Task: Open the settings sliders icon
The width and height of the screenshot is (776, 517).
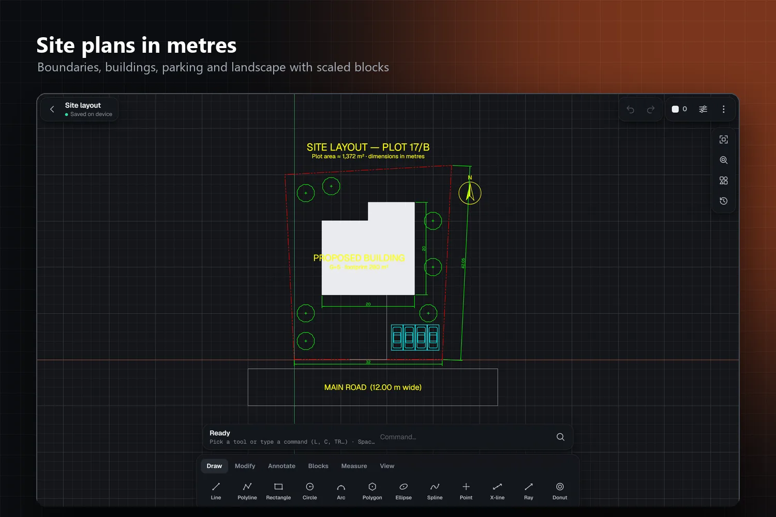Action: [x=703, y=109]
